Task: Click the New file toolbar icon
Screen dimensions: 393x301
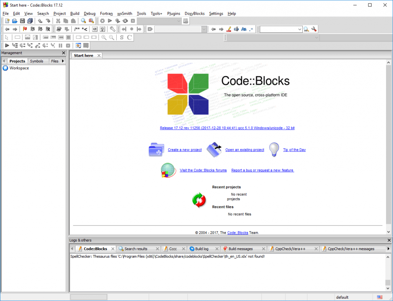Action: point(7,21)
